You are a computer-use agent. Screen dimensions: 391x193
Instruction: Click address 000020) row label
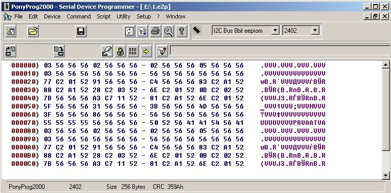point(25,82)
